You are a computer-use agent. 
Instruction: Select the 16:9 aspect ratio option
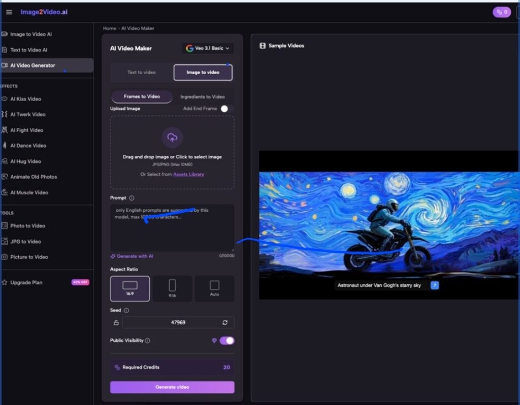point(130,288)
